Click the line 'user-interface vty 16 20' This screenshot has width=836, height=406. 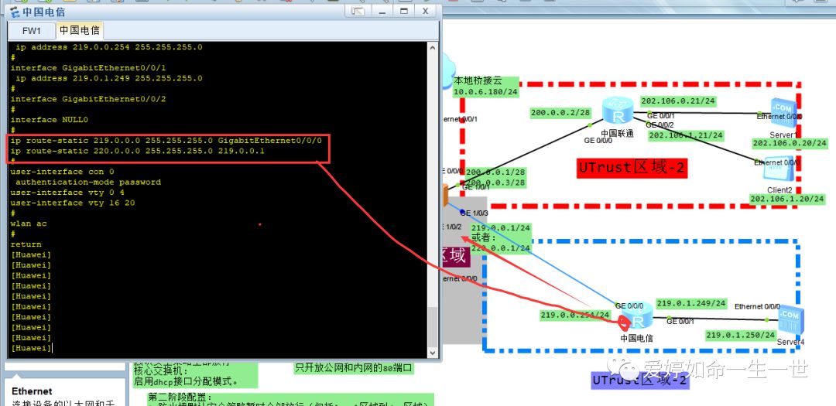(73, 203)
